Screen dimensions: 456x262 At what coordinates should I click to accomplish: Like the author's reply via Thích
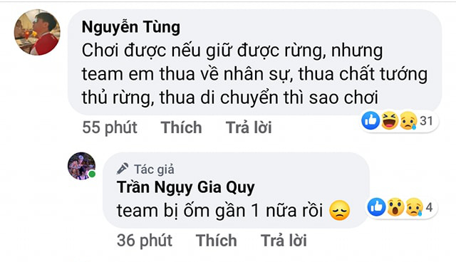pos(217,241)
